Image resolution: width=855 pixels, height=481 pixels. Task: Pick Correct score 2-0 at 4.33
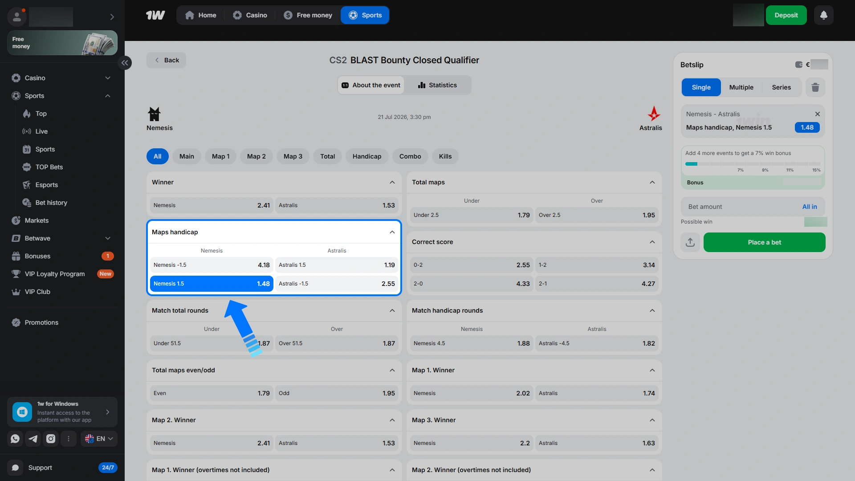tap(472, 284)
